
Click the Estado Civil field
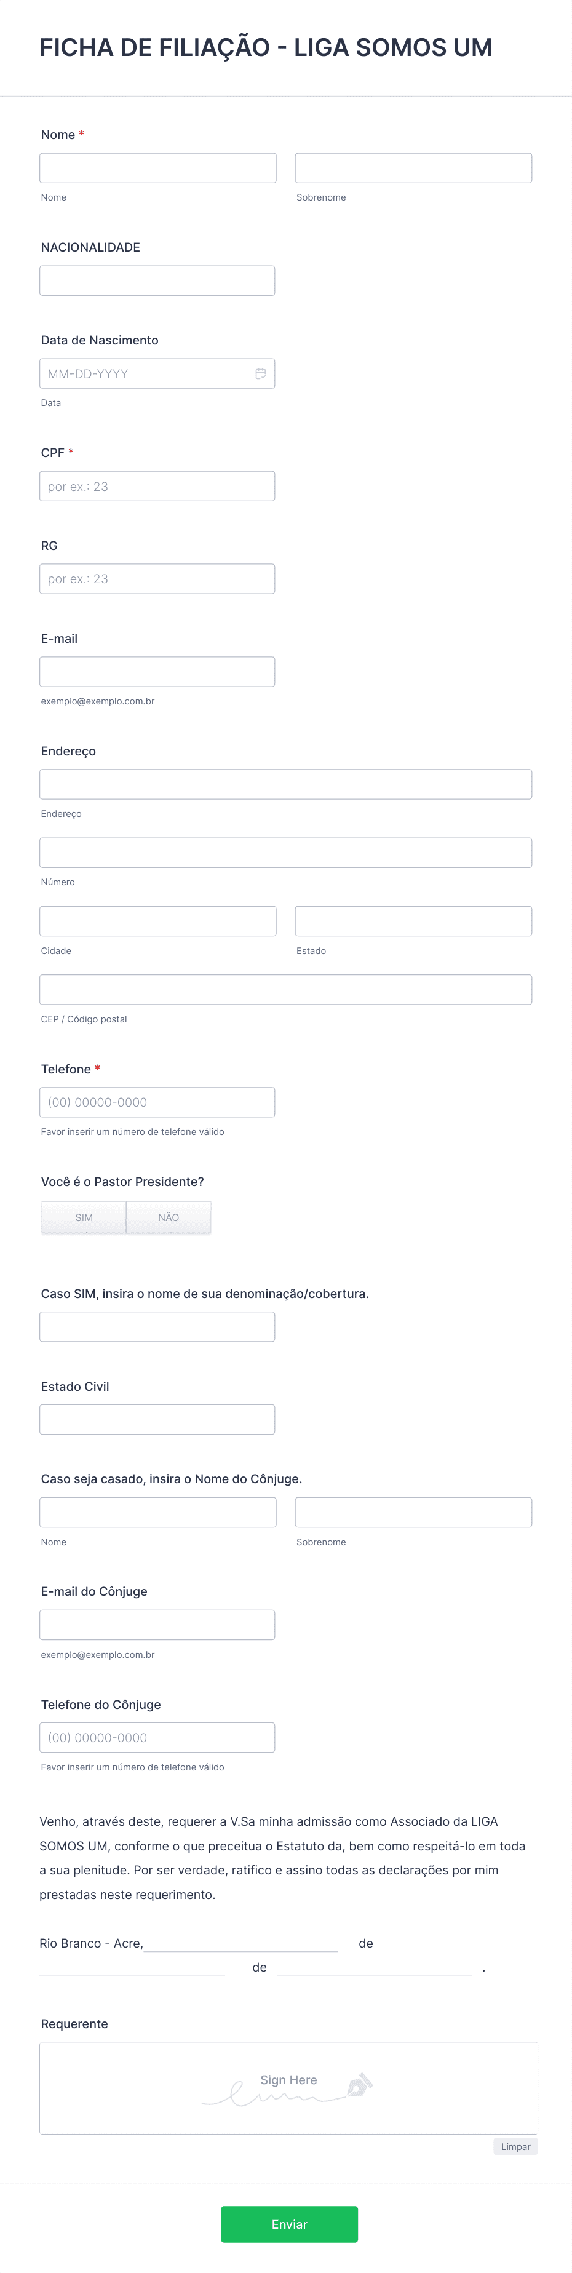pos(157,1420)
